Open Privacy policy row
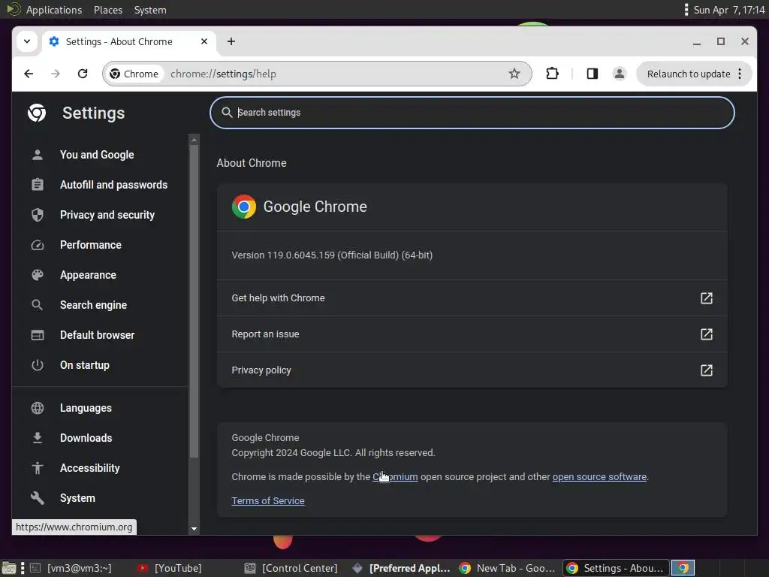The width and height of the screenshot is (769, 577). click(472, 370)
